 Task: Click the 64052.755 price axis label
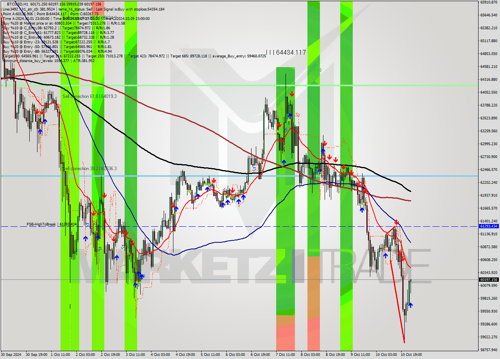(x=489, y=92)
